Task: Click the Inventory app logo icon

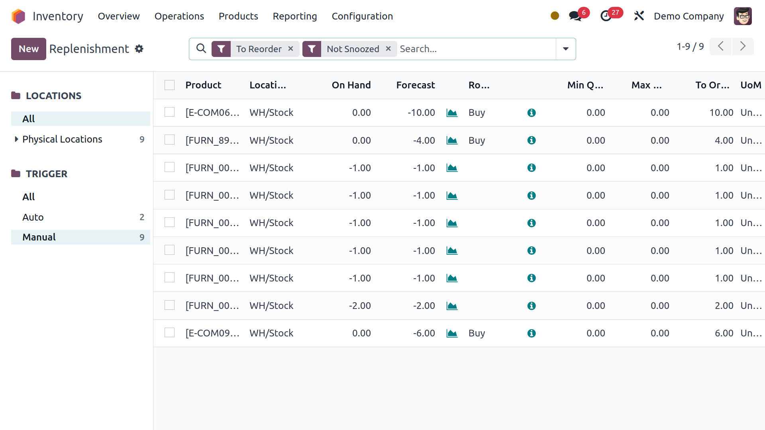Action: pyautogui.click(x=18, y=16)
